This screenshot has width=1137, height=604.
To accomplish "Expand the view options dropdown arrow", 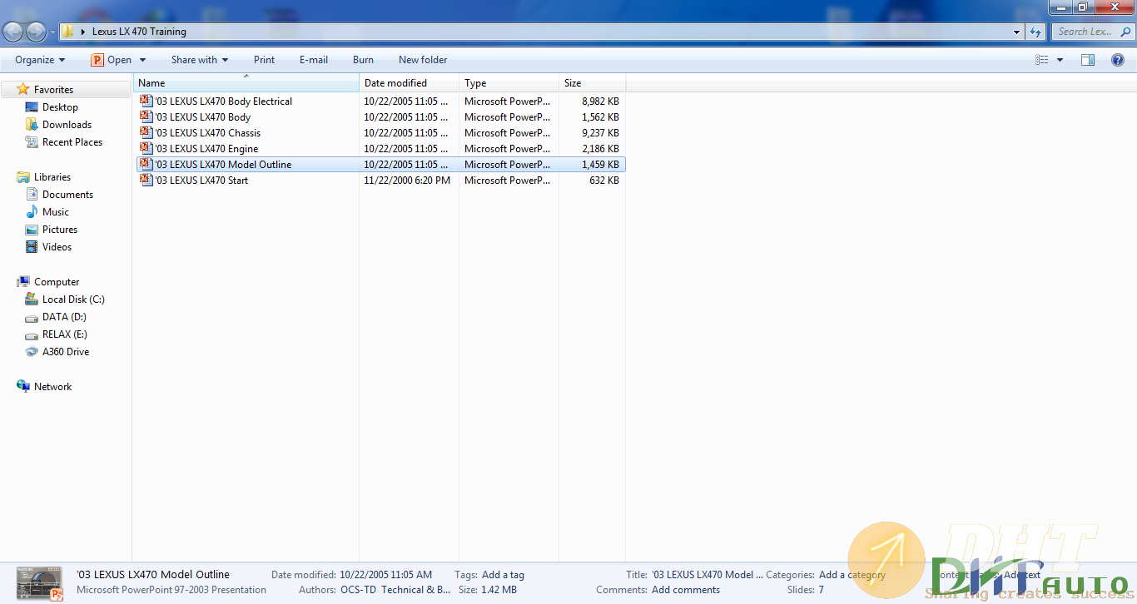I will [x=1060, y=60].
